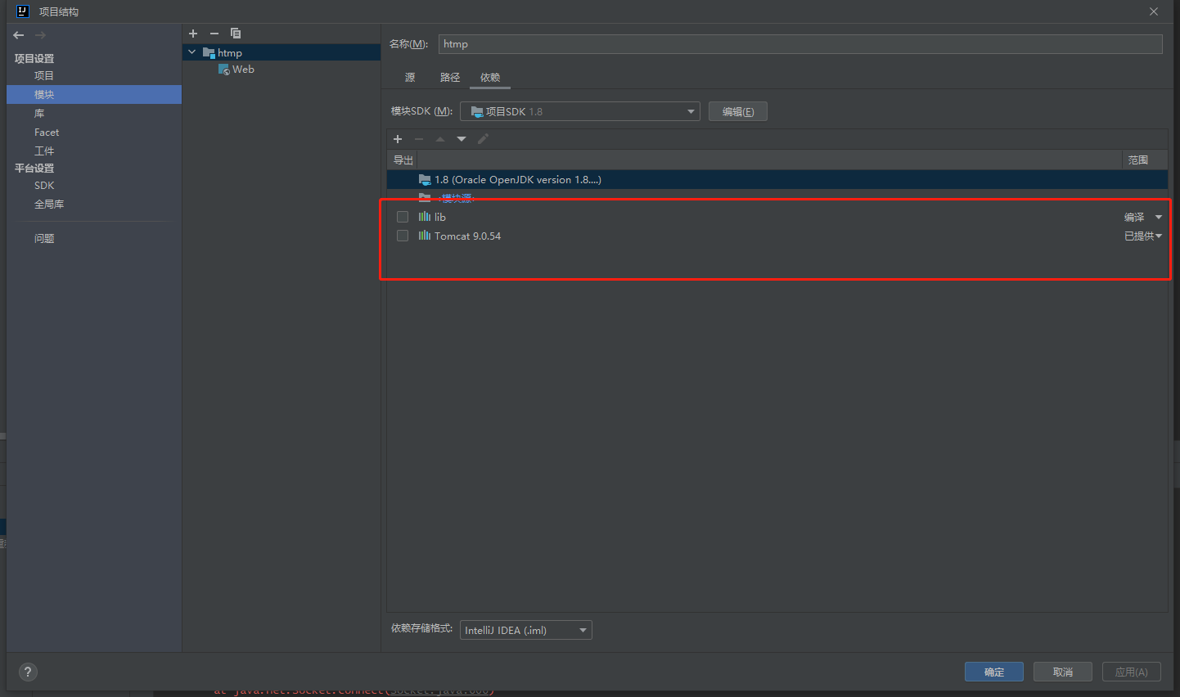Open the 依赖存储格式 dropdown
Image resolution: width=1180 pixels, height=697 pixels.
click(x=526, y=630)
